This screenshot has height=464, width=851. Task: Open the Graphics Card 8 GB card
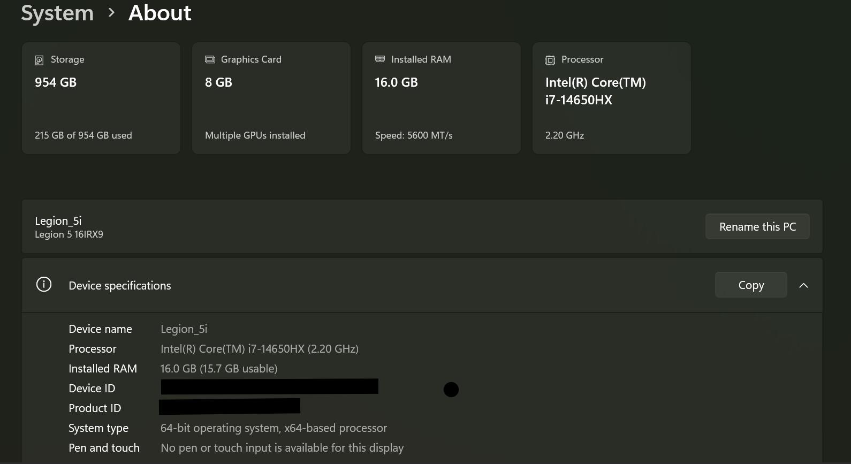tap(271, 98)
